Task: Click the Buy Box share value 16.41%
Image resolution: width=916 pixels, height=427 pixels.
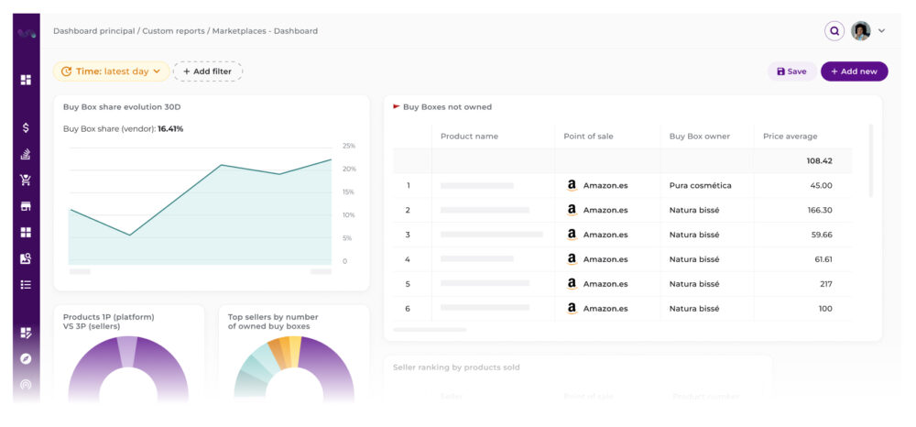Action: click(x=170, y=128)
